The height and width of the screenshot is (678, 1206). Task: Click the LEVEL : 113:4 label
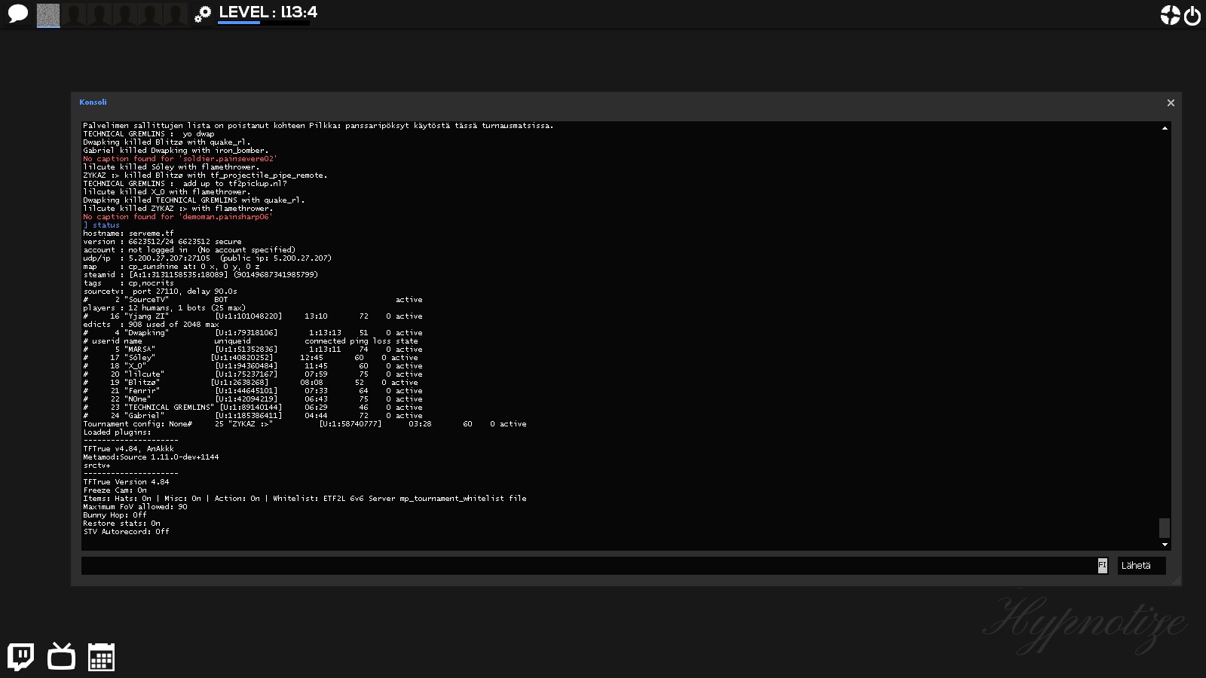click(x=268, y=12)
